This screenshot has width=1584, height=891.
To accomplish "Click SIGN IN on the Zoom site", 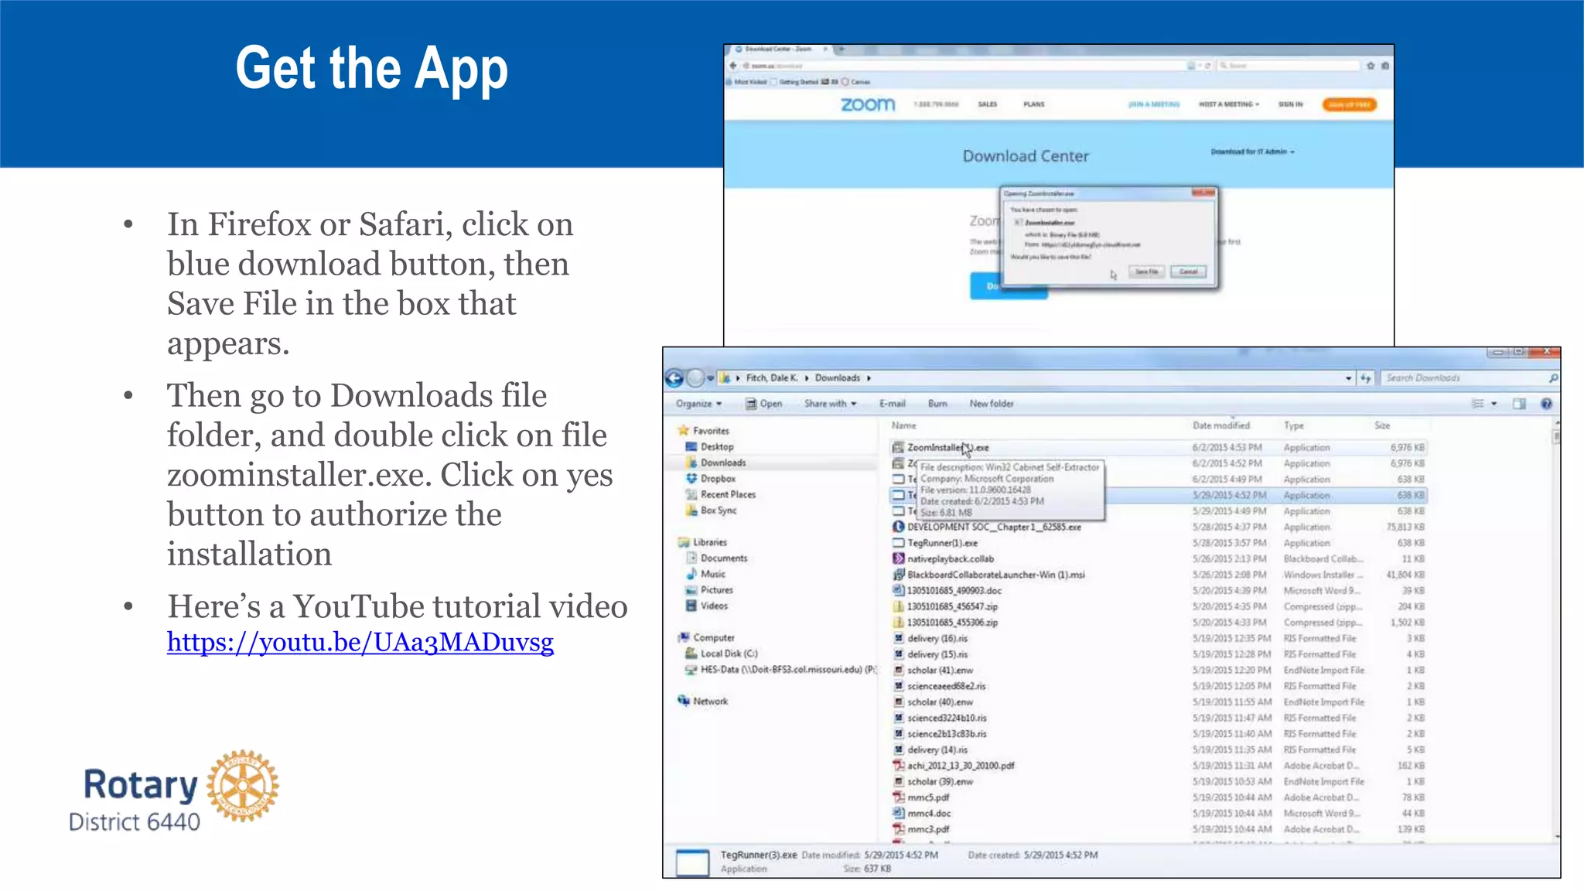I will coord(1290,104).
